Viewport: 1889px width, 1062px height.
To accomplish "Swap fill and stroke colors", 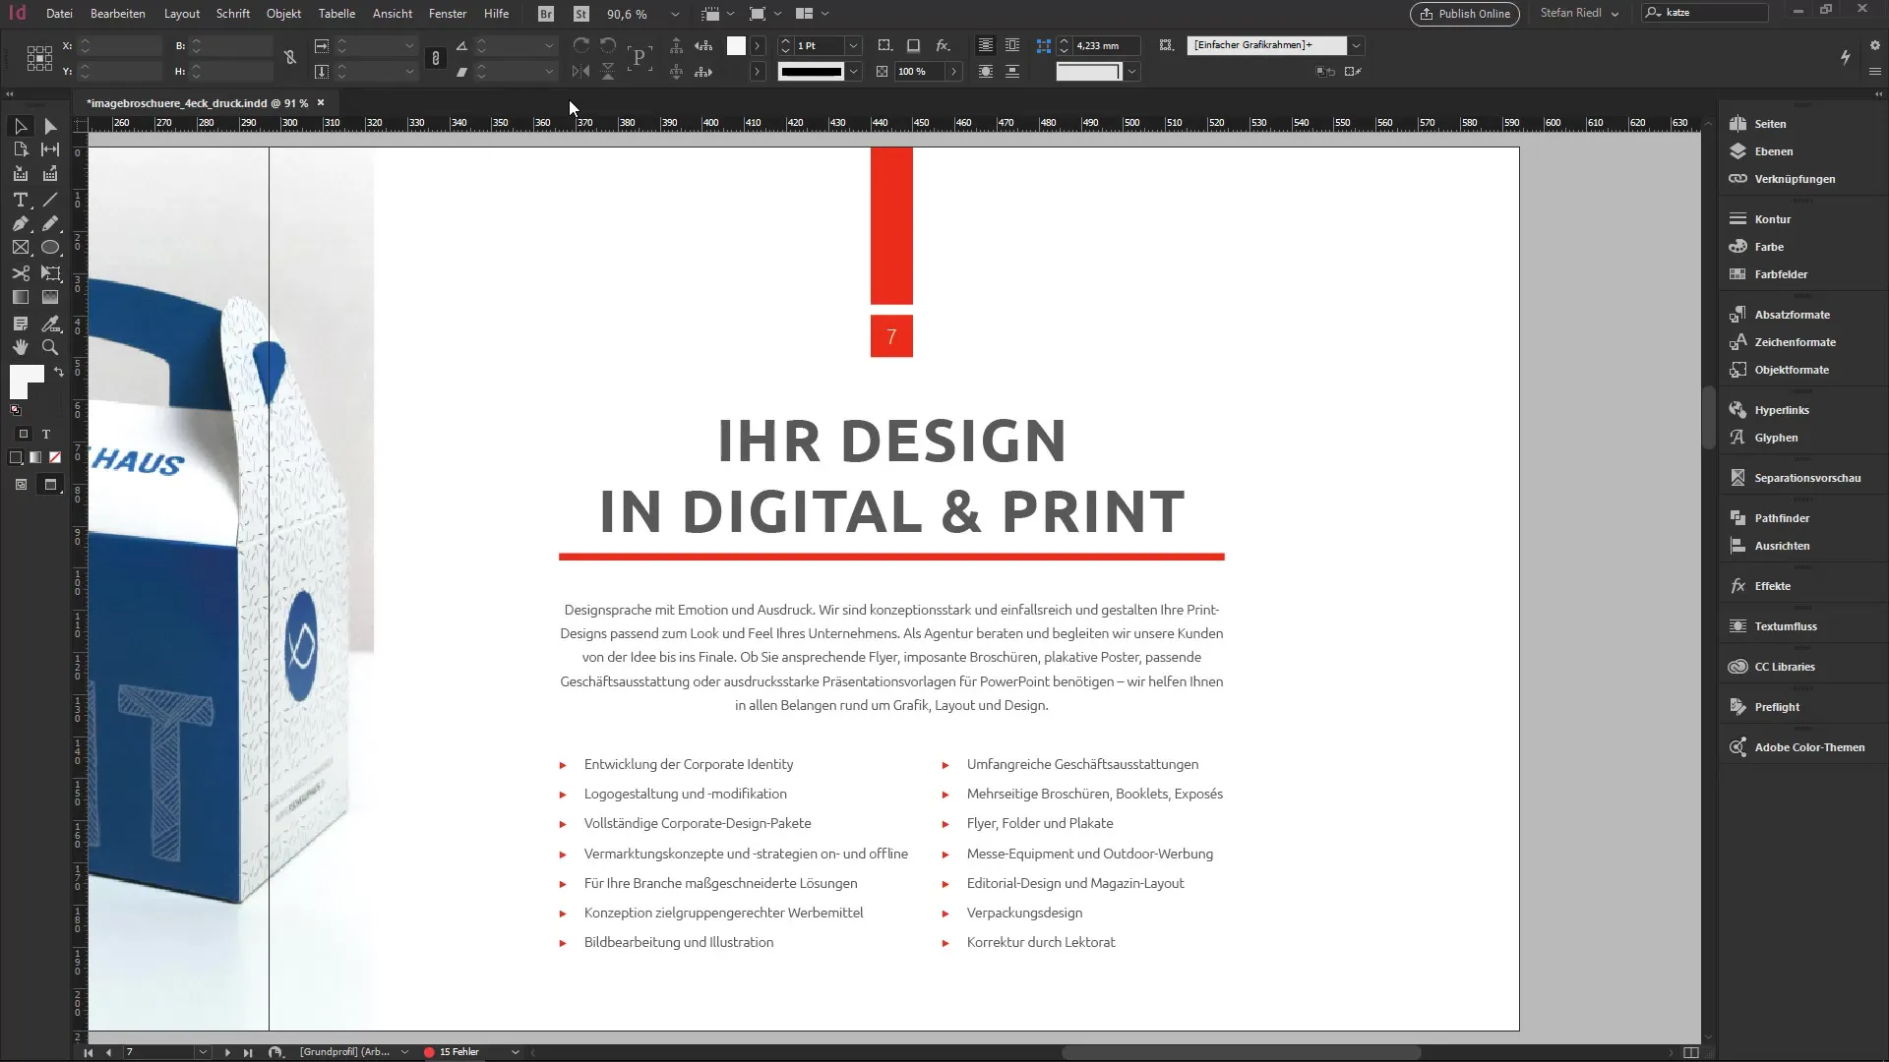I will (x=59, y=372).
